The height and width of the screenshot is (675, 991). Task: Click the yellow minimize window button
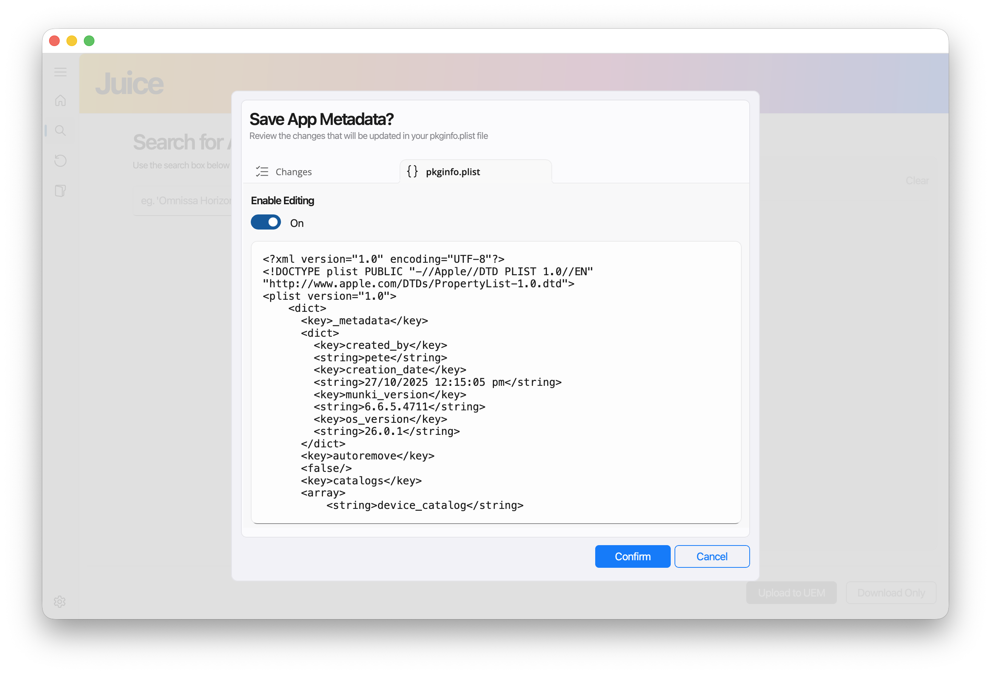pos(72,41)
